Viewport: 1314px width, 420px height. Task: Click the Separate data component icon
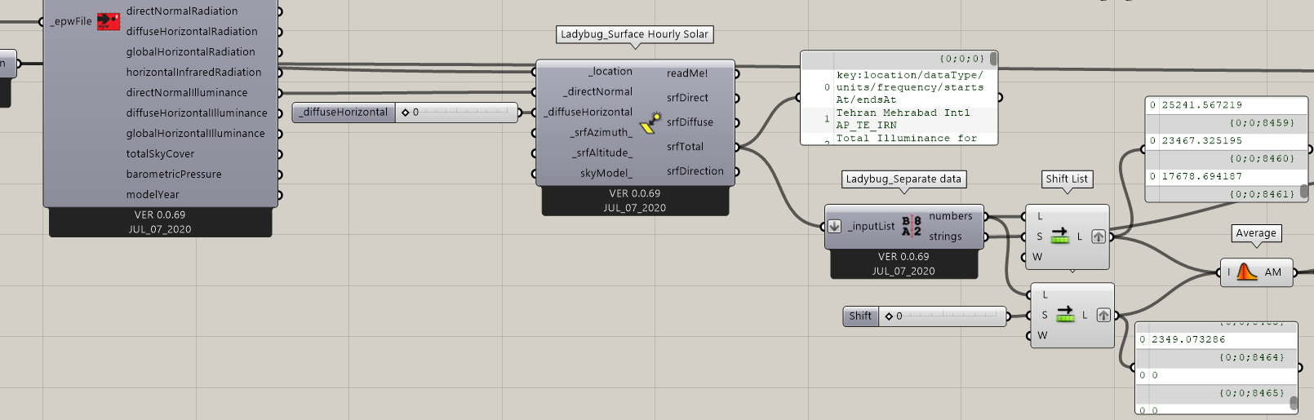[912, 226]
